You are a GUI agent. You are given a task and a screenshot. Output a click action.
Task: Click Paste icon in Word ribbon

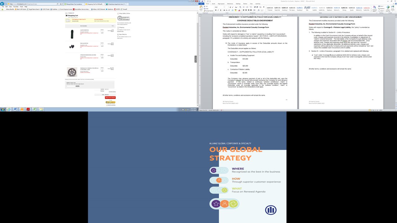coord(201,7)
